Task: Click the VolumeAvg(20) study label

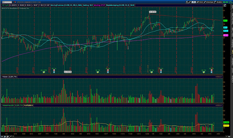Action: [x=8, y=105]
